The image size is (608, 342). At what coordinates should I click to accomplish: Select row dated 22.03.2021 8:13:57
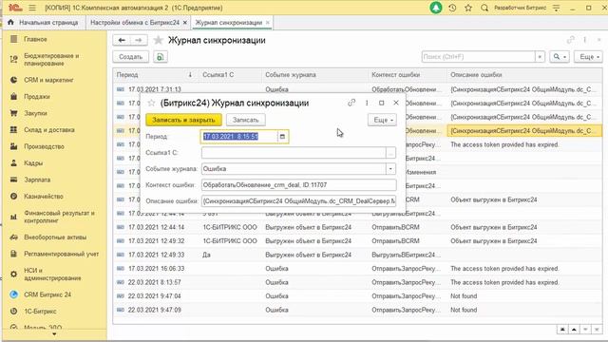click(x=357, y=282)
